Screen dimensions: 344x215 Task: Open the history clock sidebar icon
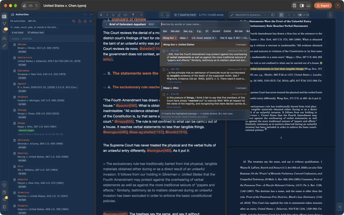4,185
